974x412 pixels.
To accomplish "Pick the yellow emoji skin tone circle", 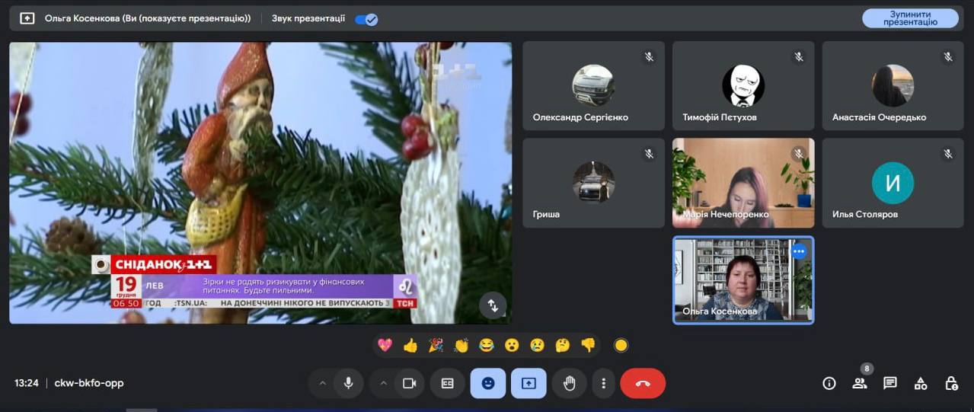I will [621, 346].
